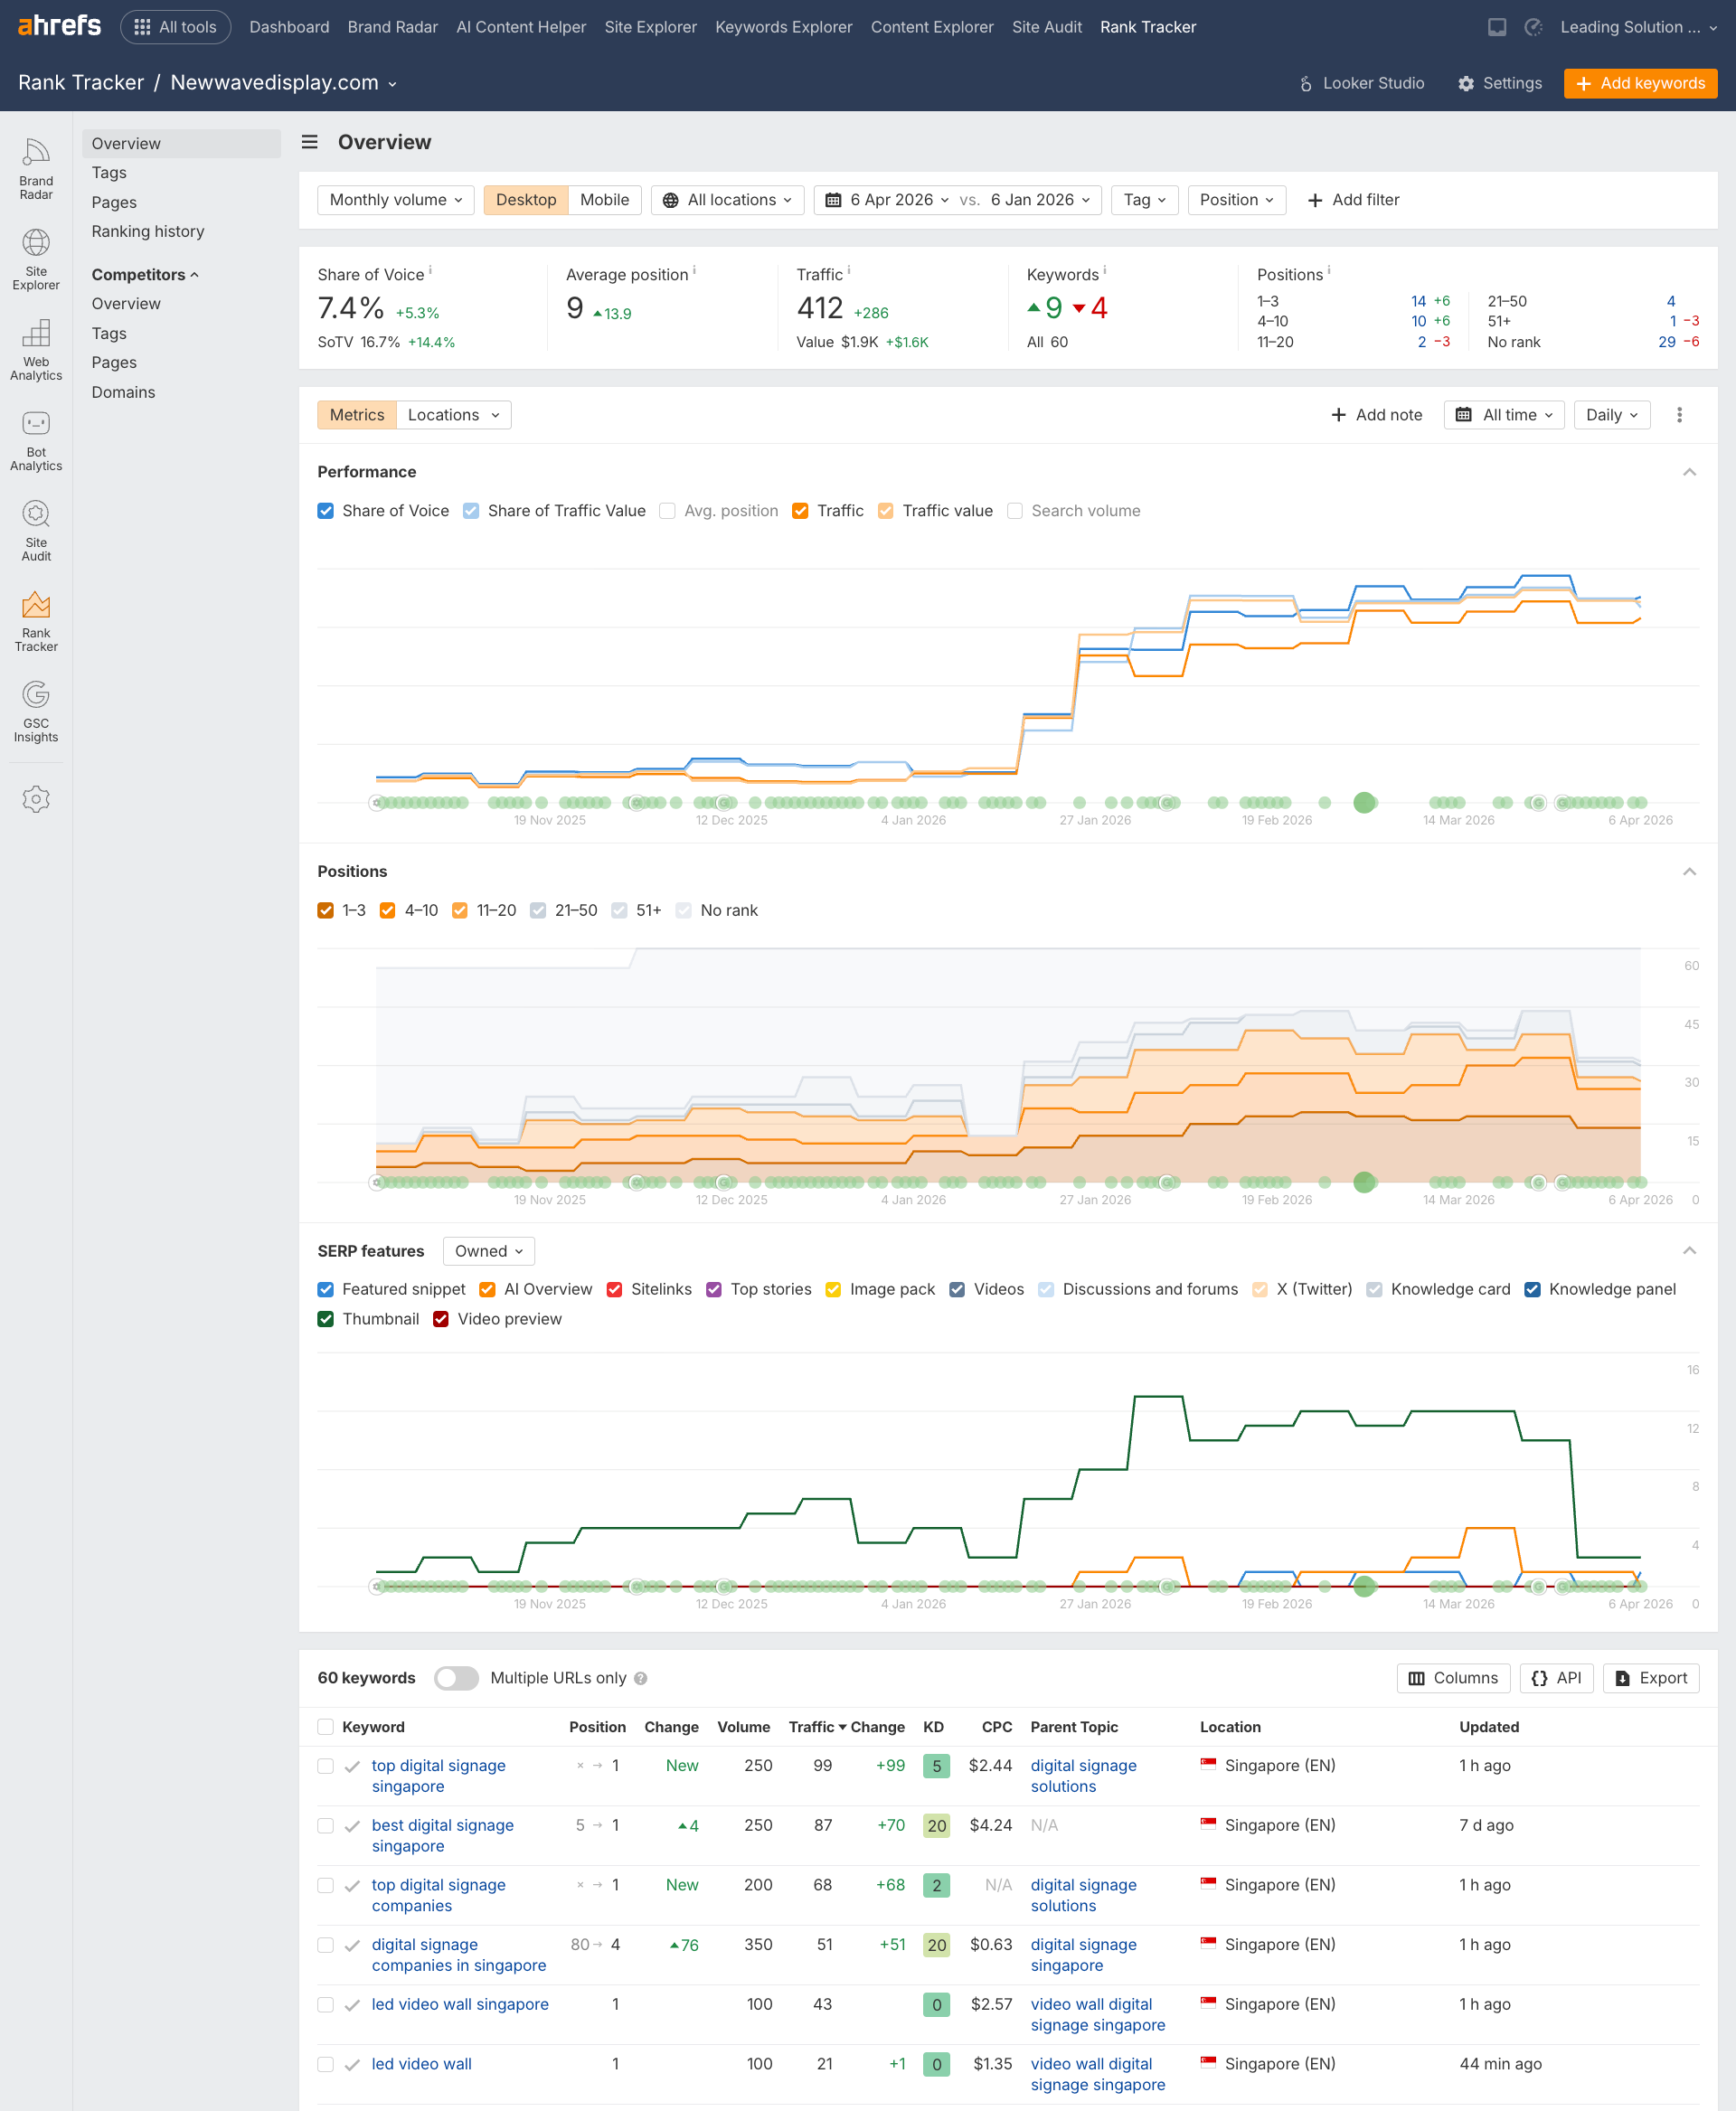Open the Daily interval dropdown
Screen dimensions: 1736x2111
click(x=1611, y=415)
